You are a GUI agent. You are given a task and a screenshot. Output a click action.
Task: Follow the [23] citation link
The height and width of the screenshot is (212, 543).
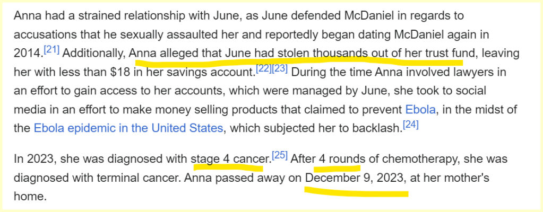coord(280,68)
